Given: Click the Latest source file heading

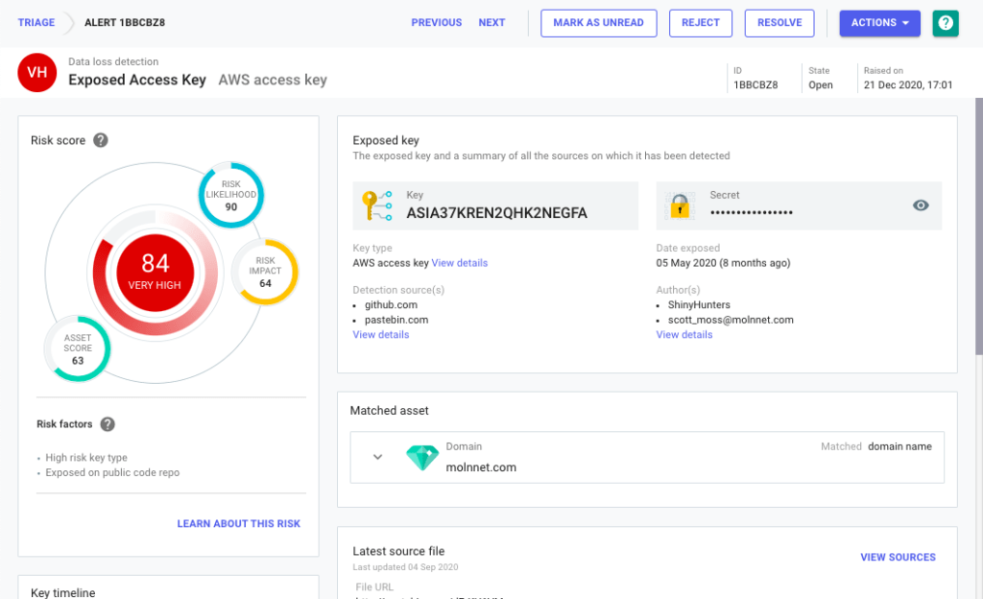Looking at the screenshot, I should click(x=398, y=551).
